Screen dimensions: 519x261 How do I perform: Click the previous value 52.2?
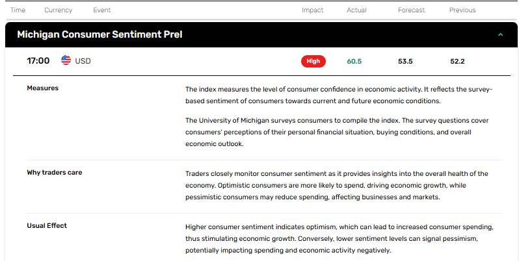[x=457, y=62]
